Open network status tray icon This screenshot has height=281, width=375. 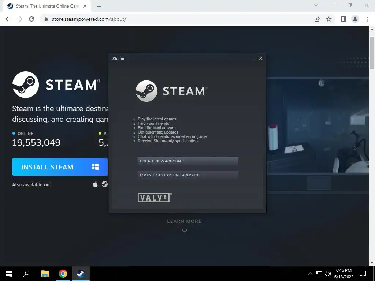tap(319, 274)
